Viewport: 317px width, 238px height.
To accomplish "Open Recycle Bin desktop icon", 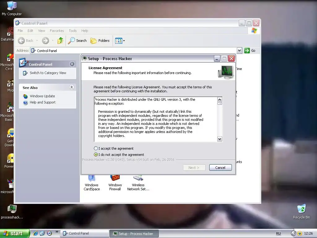I will pyautogui.click(x=302, y=212).
